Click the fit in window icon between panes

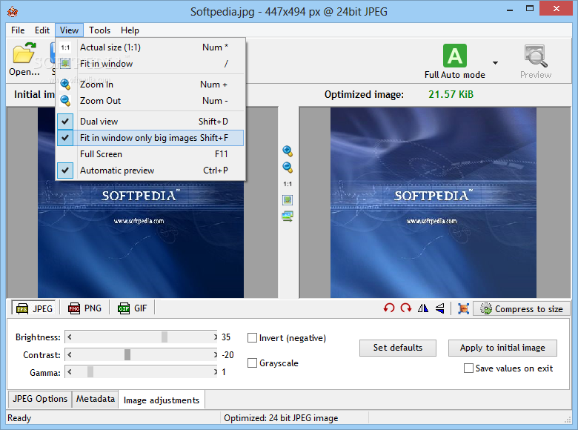point(288,200)
